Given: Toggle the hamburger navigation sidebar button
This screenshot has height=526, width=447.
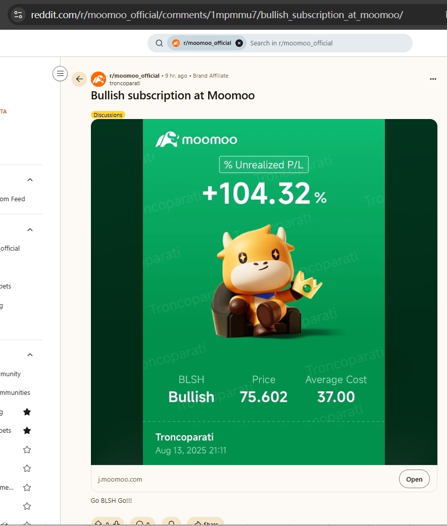Looking at the screenshot, I should [x=60, y=74].
